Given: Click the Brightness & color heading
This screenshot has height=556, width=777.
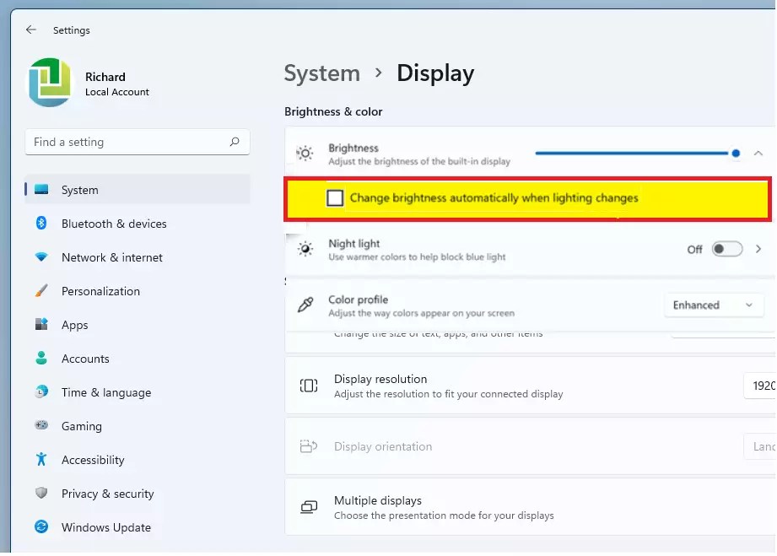Looking at the screenshot, I should point(333,111).
